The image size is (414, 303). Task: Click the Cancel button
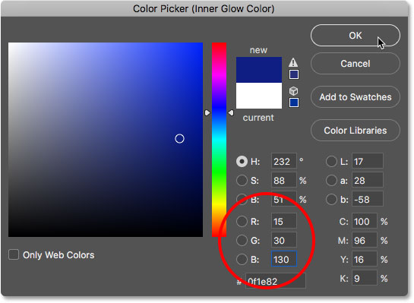point(356,64)
